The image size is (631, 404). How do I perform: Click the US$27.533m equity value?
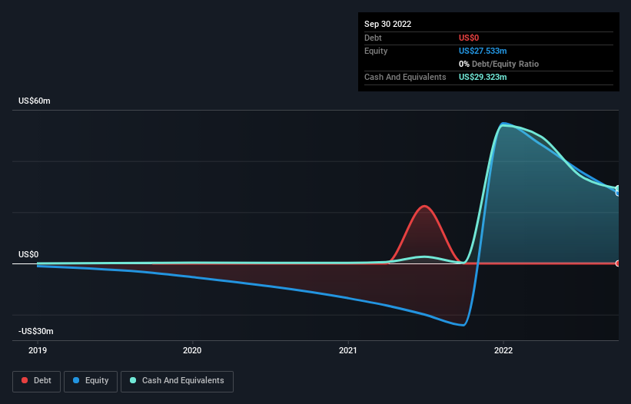483,51
